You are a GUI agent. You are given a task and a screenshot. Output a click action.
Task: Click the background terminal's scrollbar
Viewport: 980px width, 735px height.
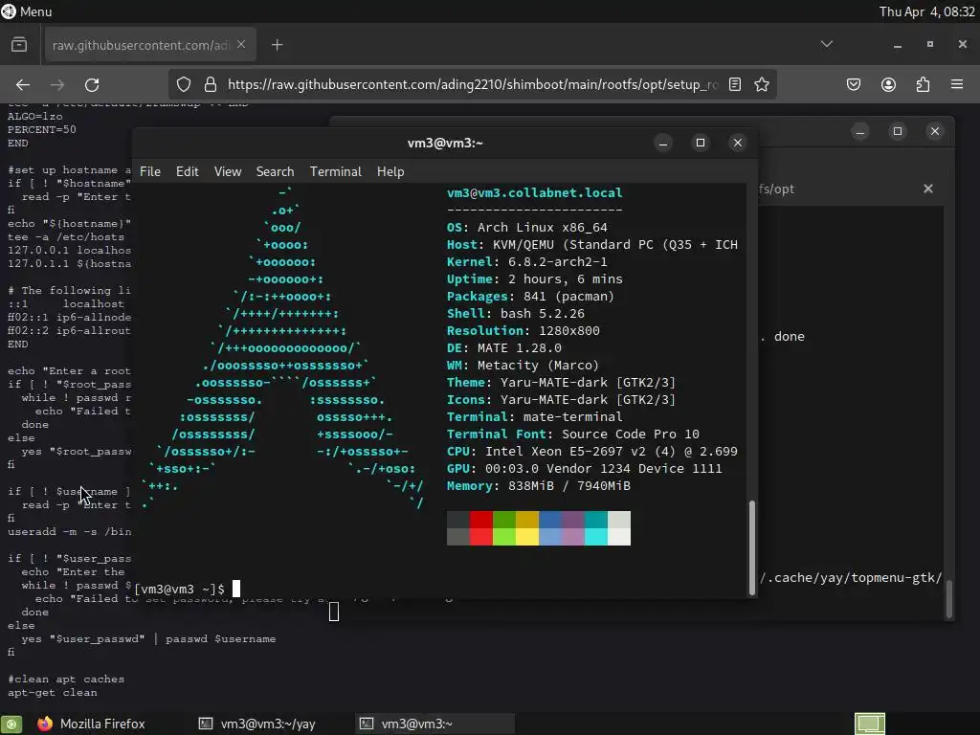(x=949, y=599)
